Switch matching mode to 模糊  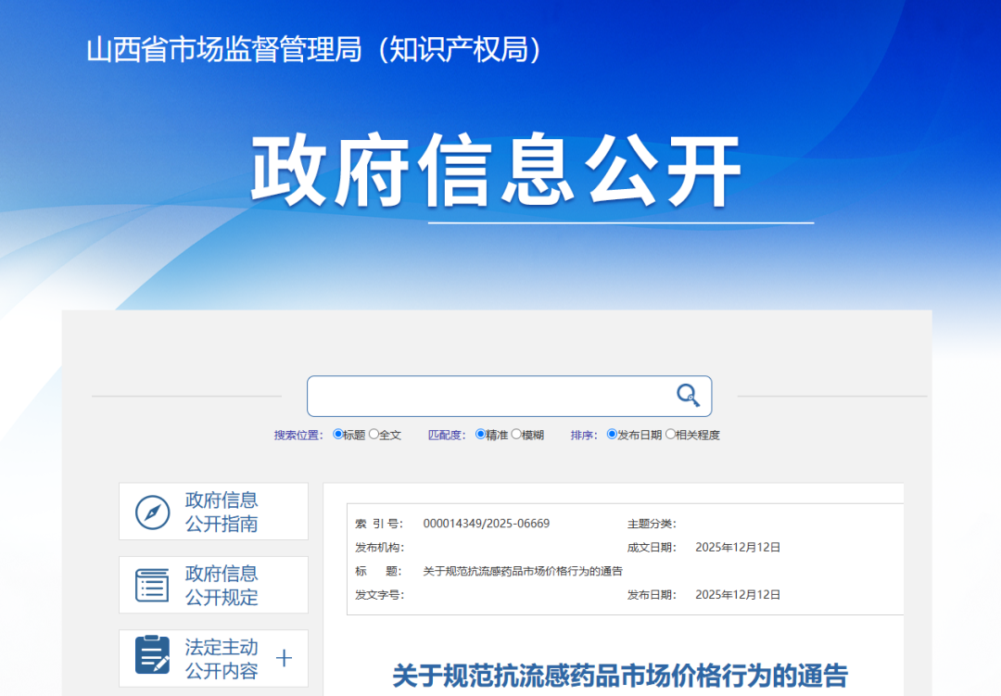click(516, 434)
